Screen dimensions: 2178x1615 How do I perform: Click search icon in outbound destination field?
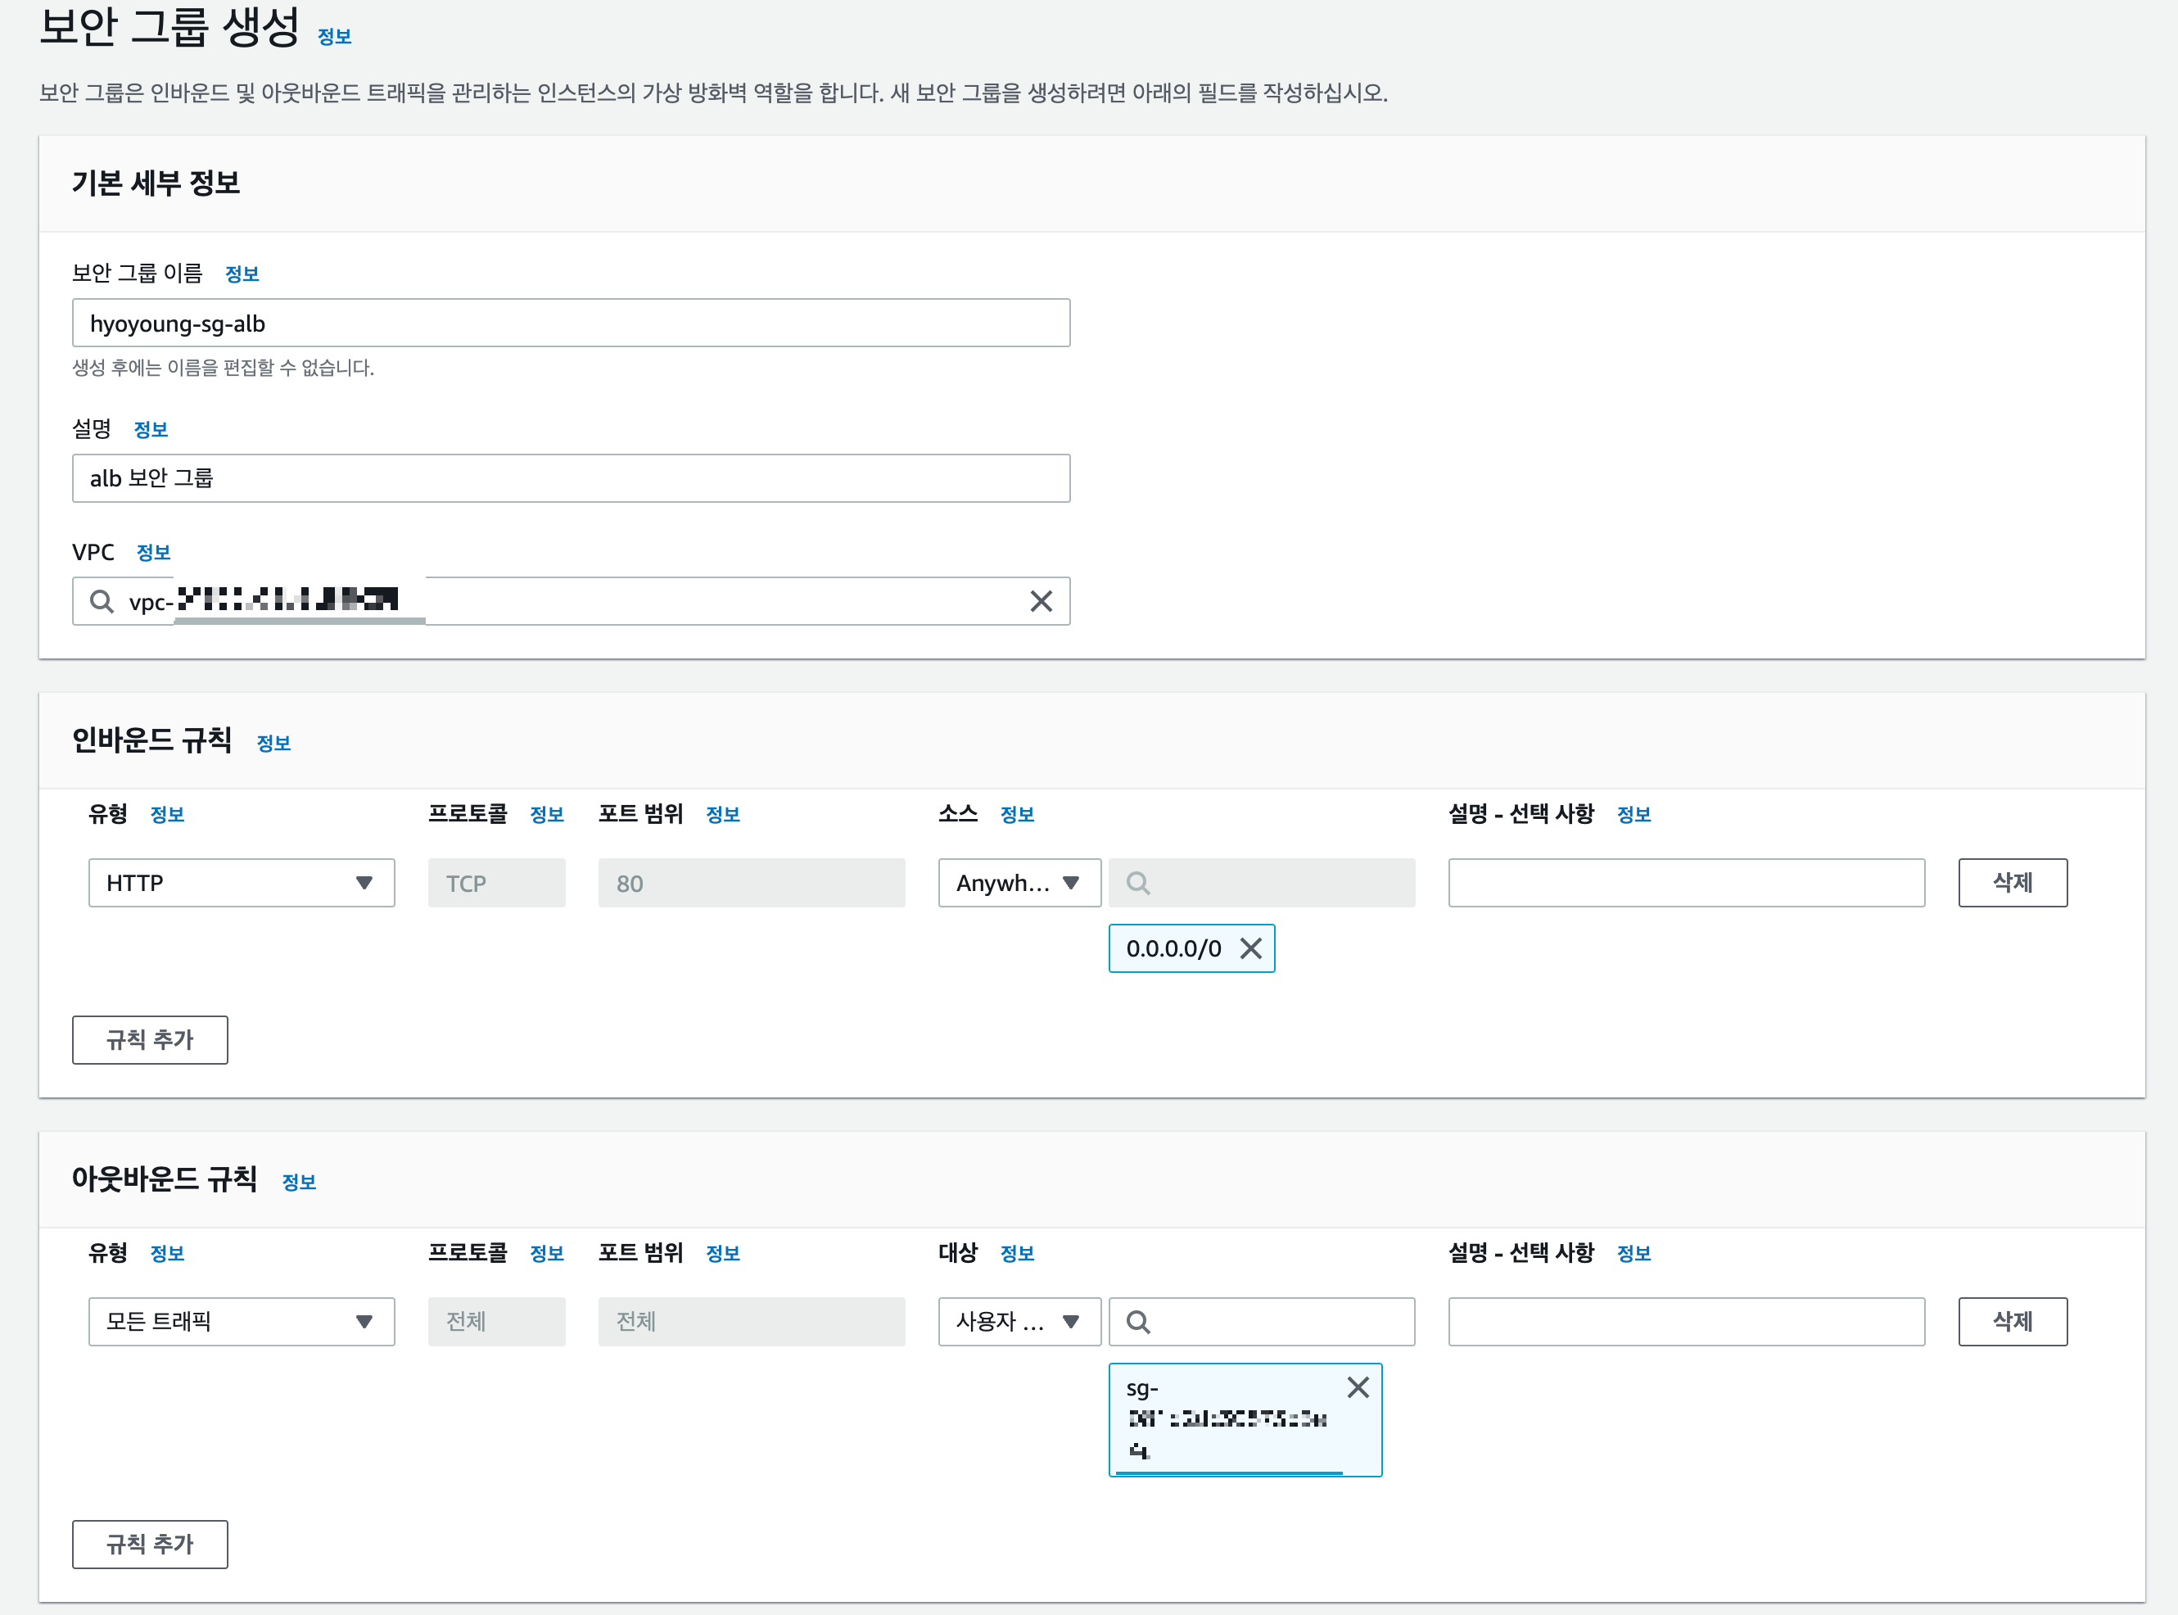(x=1137, y=1322)
